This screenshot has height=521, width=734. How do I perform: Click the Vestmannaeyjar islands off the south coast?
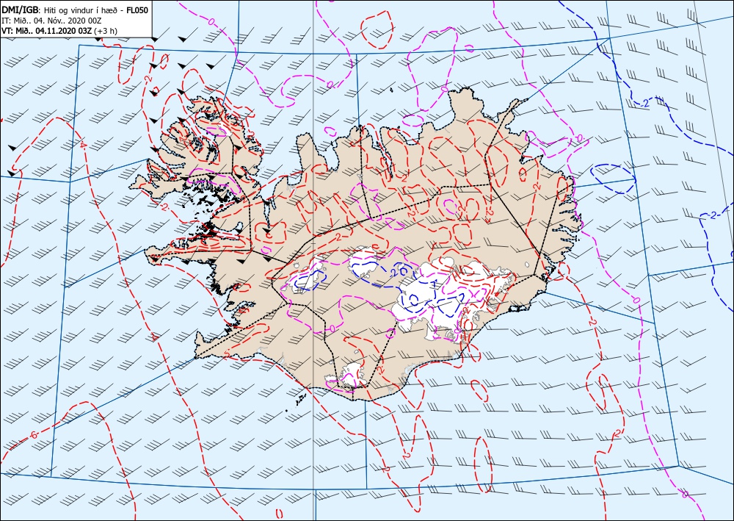coord(300,399)
